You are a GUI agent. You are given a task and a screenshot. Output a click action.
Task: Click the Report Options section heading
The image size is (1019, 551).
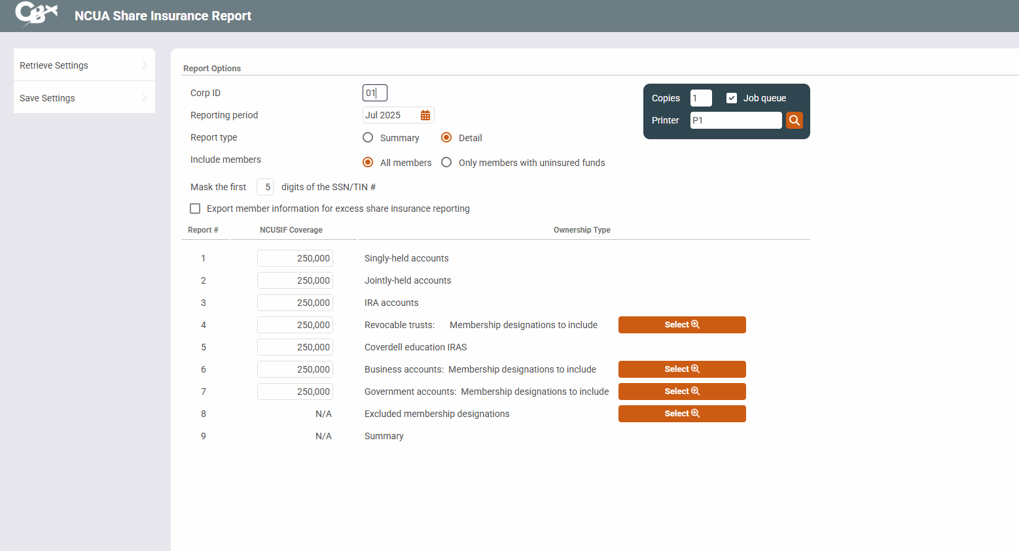pyautogui.click(x=212, y=69)
